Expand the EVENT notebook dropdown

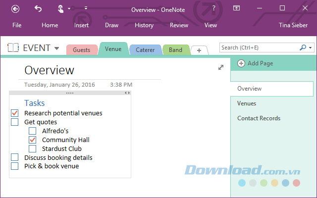57,49
